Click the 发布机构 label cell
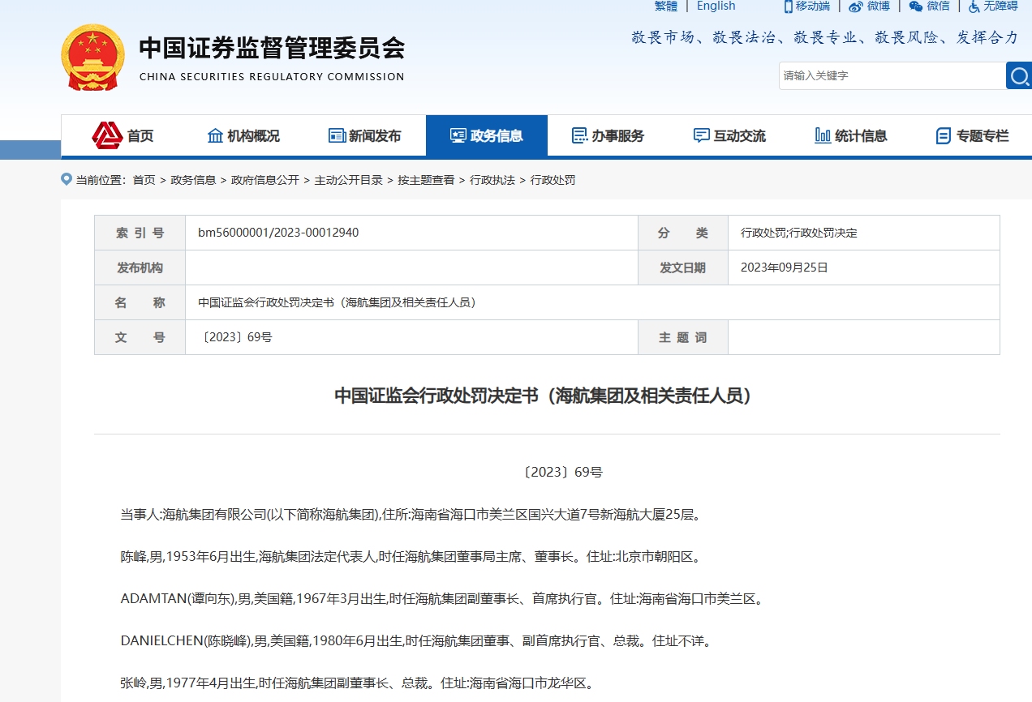1032x702 pixels. [x=140, y=268]
